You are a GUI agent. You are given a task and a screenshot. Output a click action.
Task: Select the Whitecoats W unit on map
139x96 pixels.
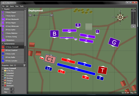(87, 36)
